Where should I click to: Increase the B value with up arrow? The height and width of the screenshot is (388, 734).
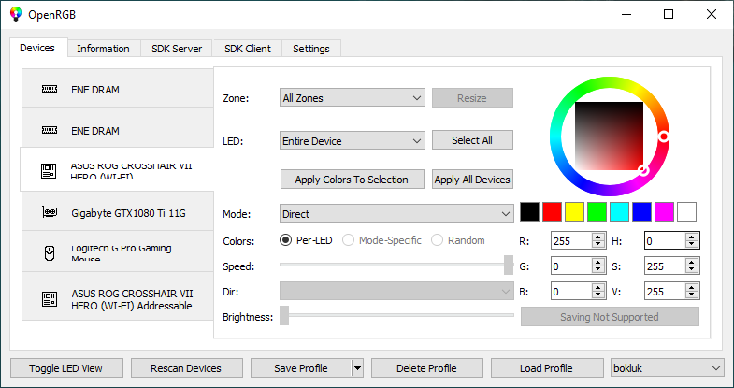(x=598, y=287)
